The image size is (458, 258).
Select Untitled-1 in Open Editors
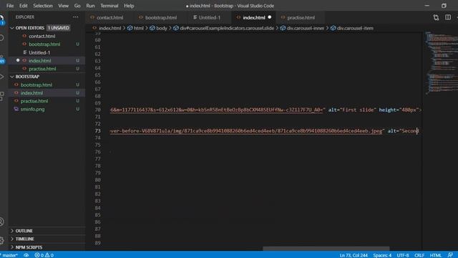(39, 52)
